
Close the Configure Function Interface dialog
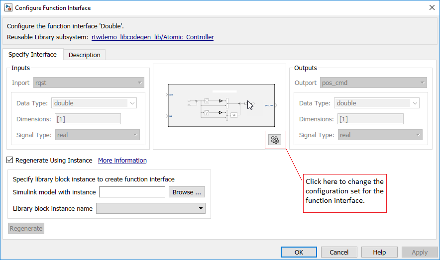431,8
